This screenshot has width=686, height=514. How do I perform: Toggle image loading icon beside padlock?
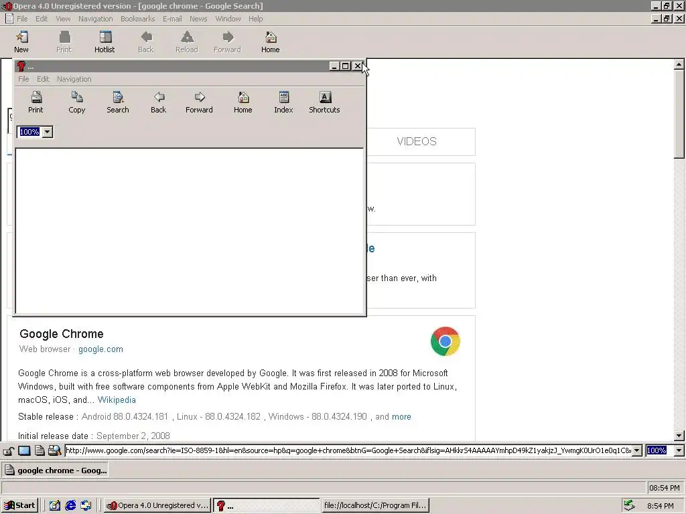coord(24,450)
